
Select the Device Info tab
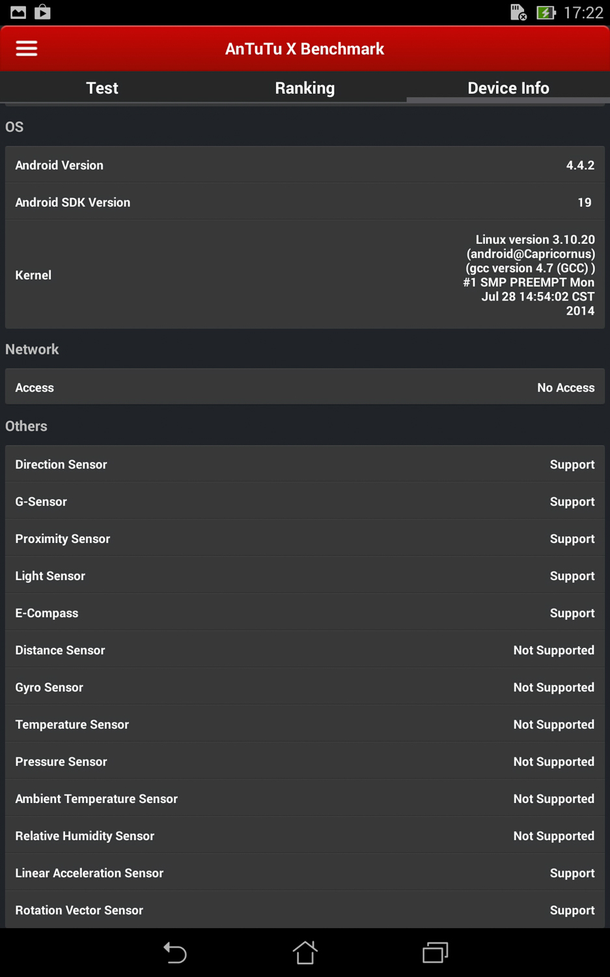click(x=508, y=88)
